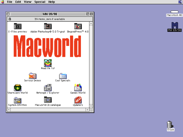Click the vertical scrollbar up arrow

click(91, 23)
